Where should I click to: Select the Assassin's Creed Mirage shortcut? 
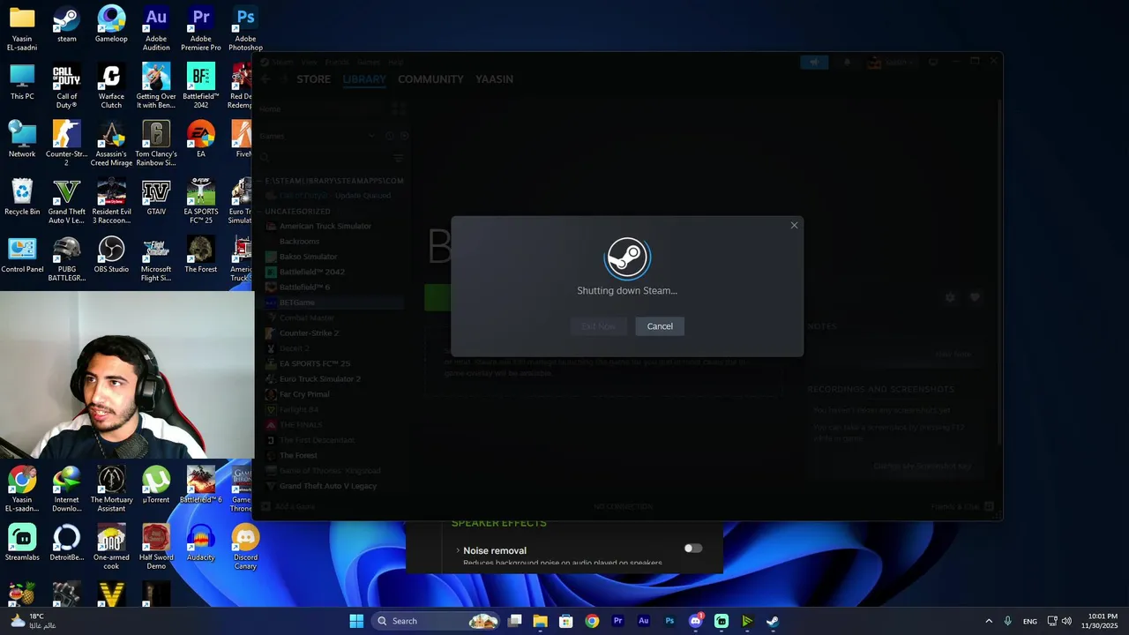[x=111, y=144]
